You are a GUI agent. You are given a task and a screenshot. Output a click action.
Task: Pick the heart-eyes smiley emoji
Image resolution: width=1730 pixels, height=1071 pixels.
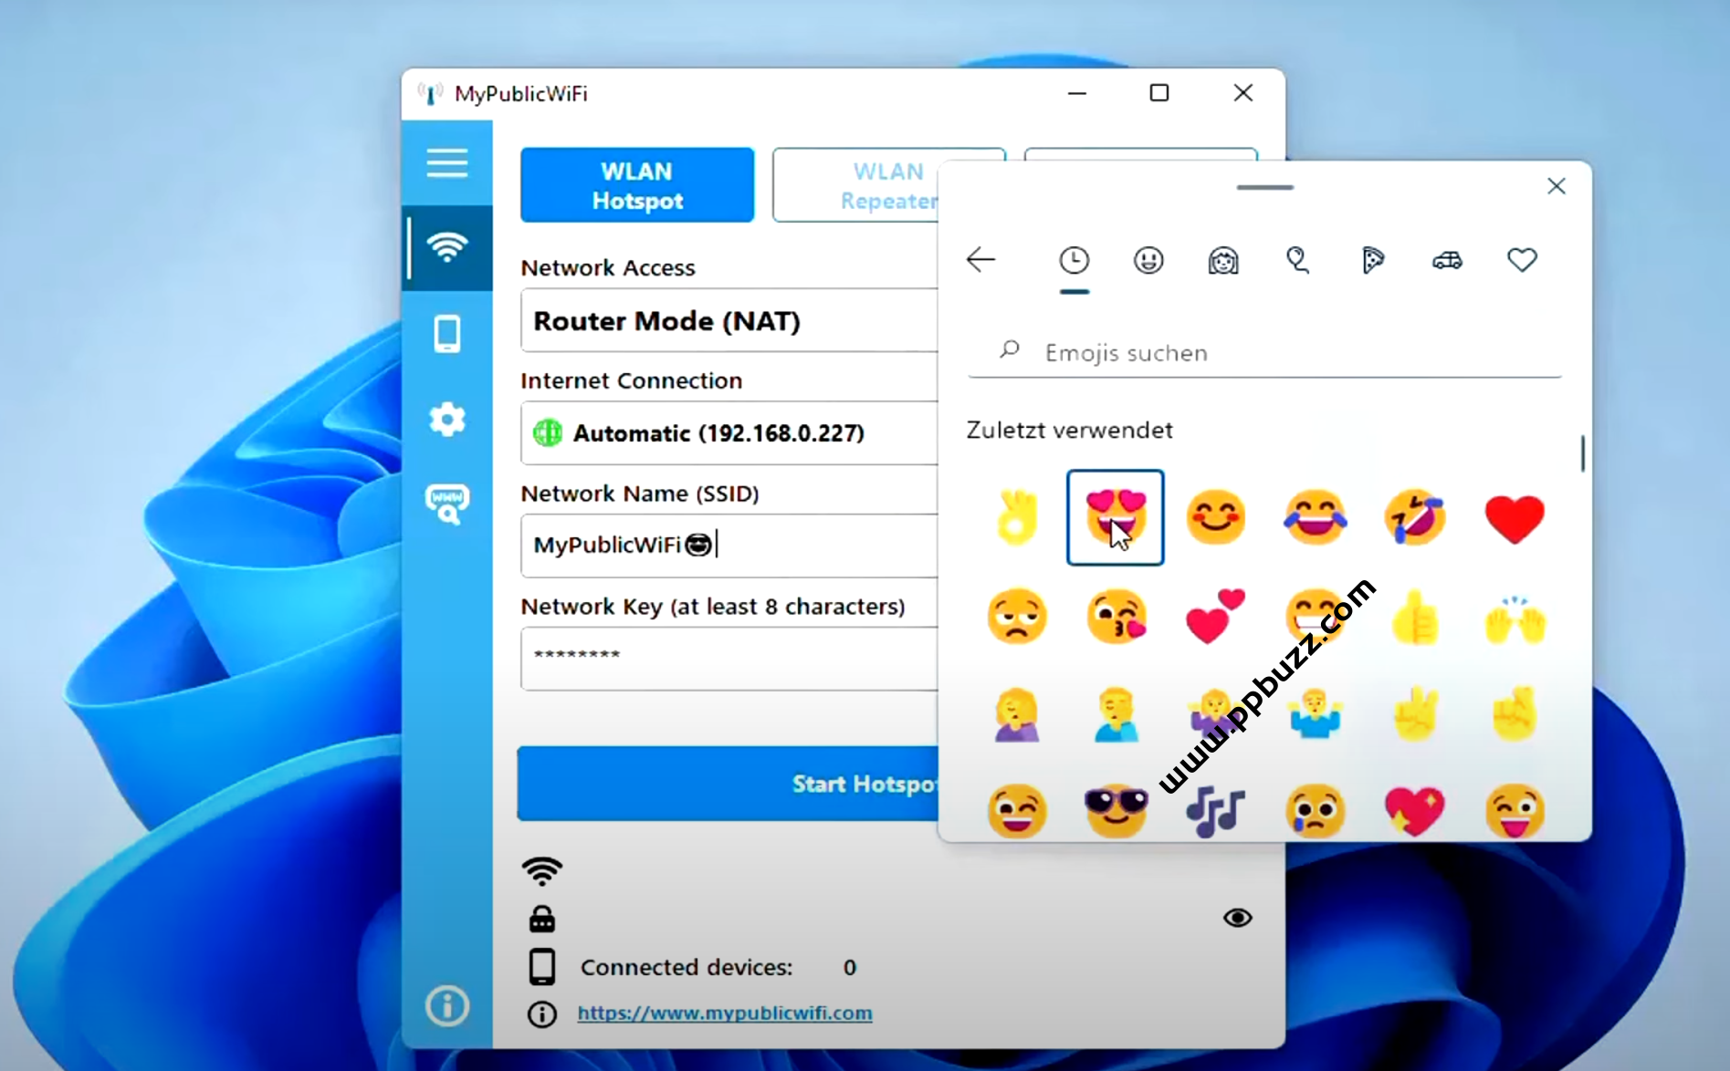pyautogui.click(x=1115, y=517)
